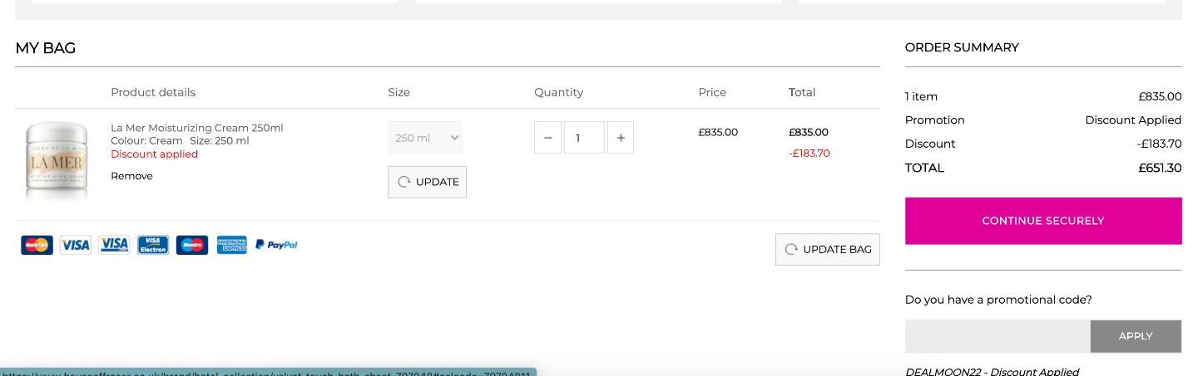Click the La Mer jar thumbnail
The image size is (1198, 376).
57,160
